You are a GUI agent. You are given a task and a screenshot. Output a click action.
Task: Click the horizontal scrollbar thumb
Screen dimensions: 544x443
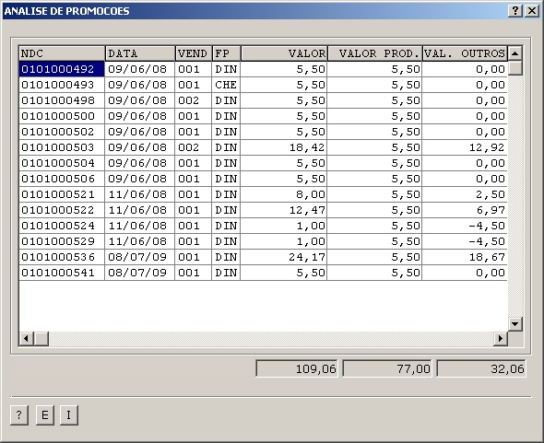[41, 338]
